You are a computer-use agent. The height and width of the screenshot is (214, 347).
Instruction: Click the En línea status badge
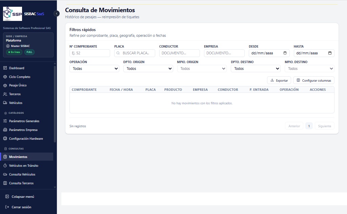click(x=14, y=52)
